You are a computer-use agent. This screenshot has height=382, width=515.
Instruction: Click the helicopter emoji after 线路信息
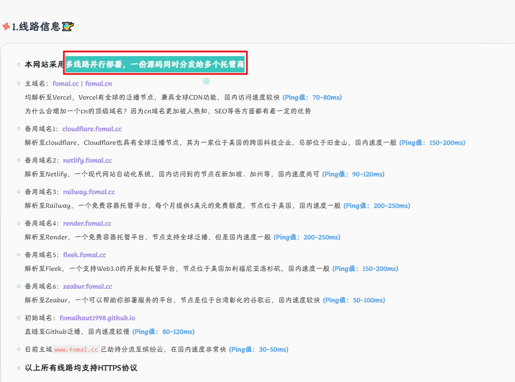click(x=68, y=26)
